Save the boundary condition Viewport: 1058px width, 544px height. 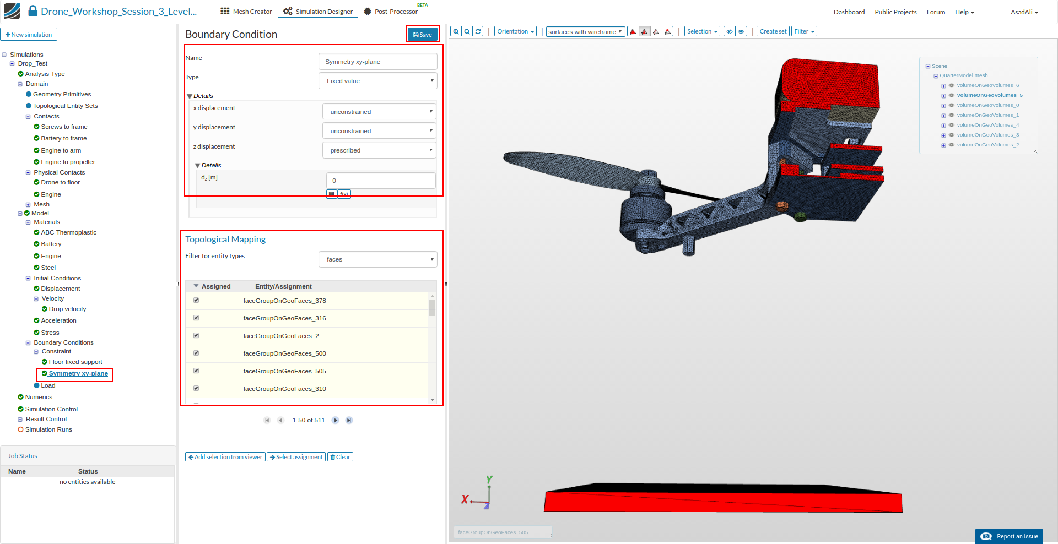click(x=423, y=35)
